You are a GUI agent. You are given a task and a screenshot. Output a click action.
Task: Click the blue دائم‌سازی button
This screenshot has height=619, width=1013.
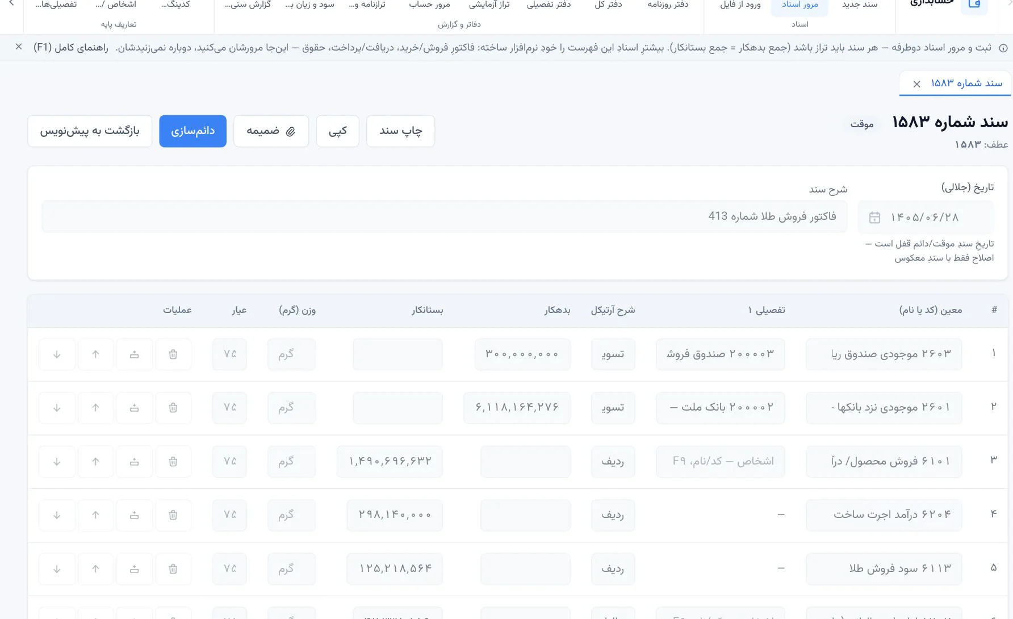[x=193, y=131]
